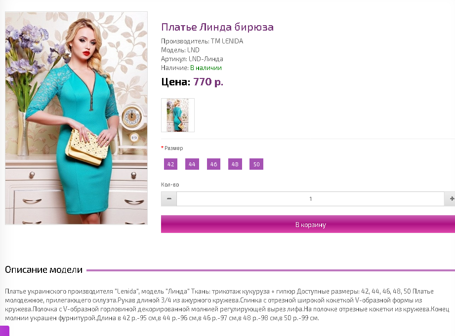455x336 pixels.
Task: Click the 770 р. price value
Action: pyautogui.click(x=208, y=82)
